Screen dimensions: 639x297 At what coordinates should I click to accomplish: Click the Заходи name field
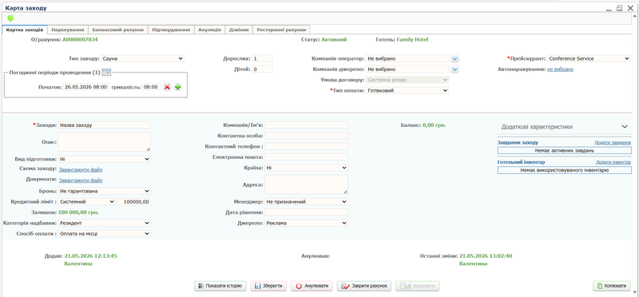tap(105, 125)
